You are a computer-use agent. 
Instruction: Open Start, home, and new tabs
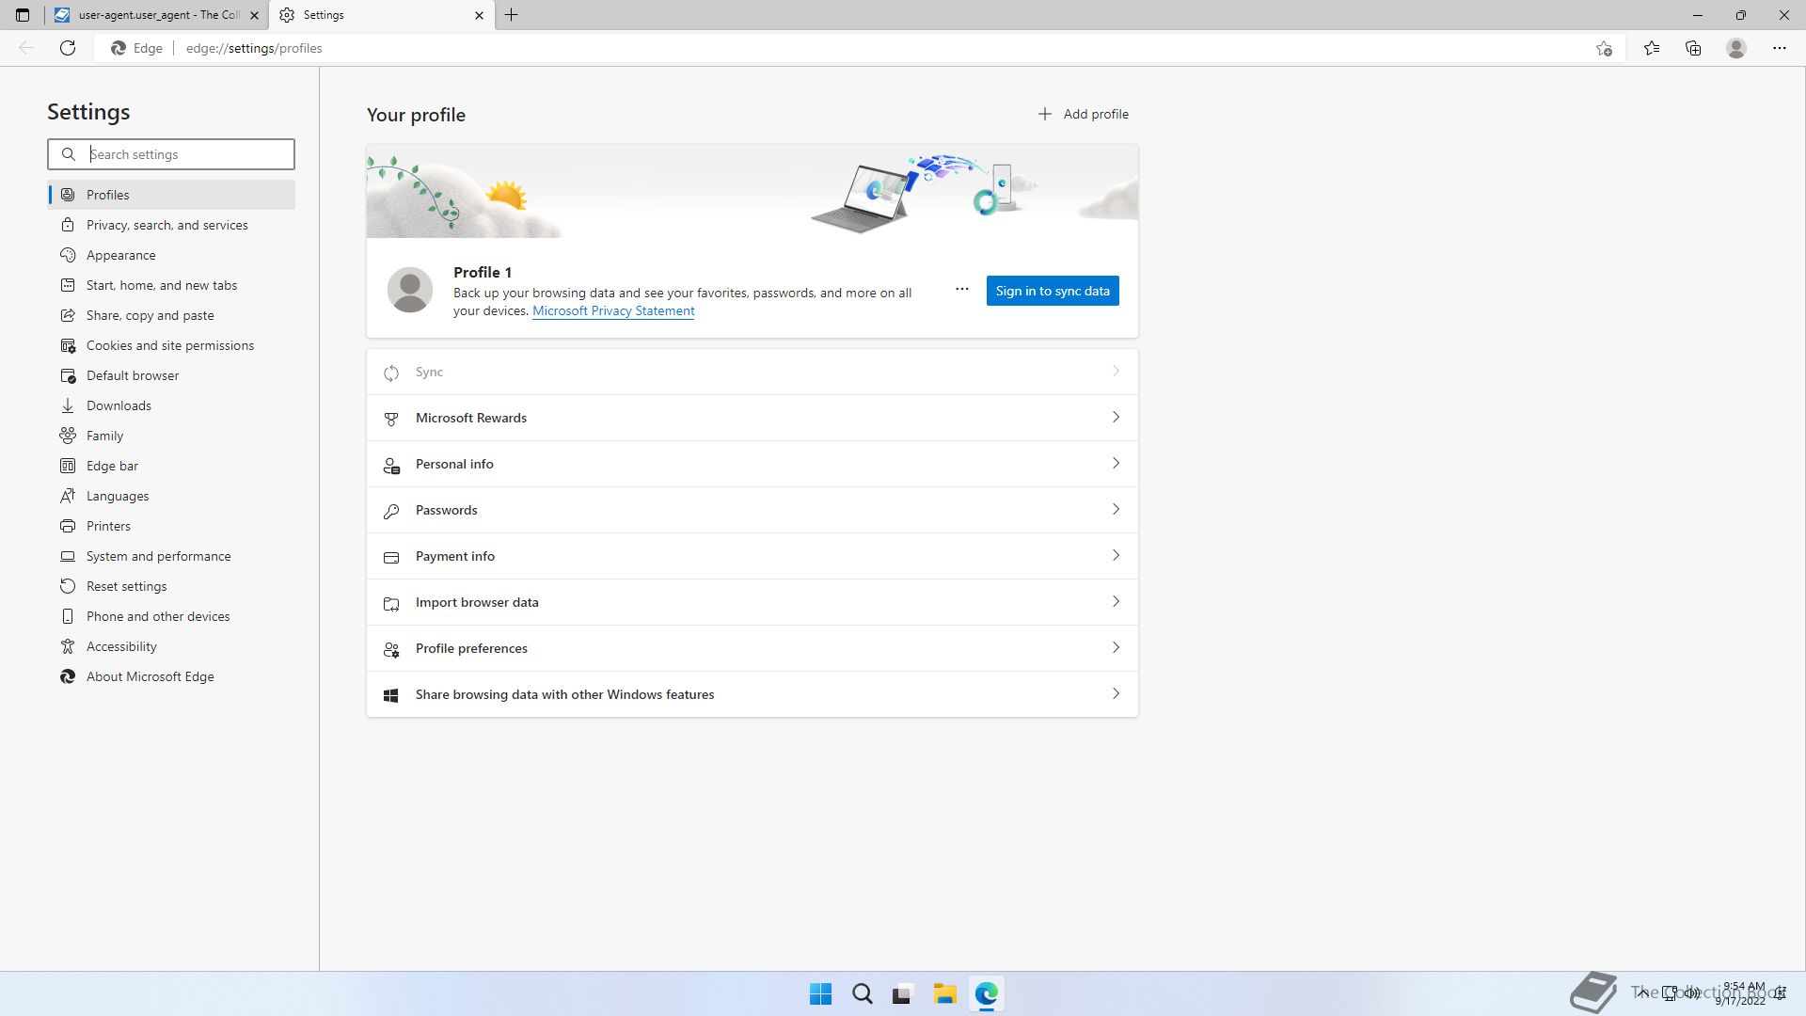(171, 285)
